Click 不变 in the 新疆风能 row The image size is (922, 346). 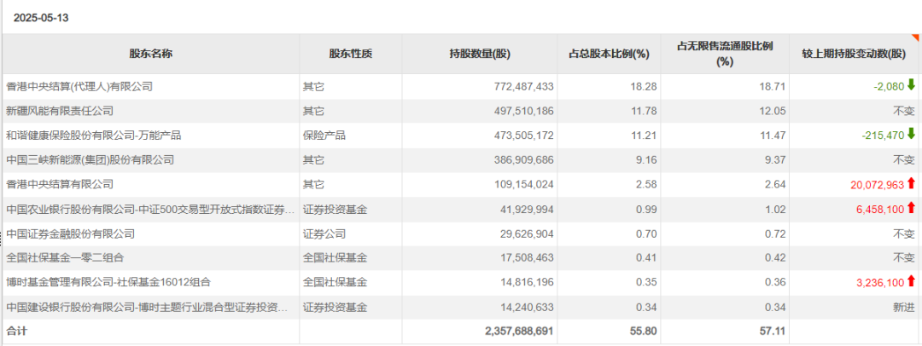pyautogui.click(x=905, y=111)
